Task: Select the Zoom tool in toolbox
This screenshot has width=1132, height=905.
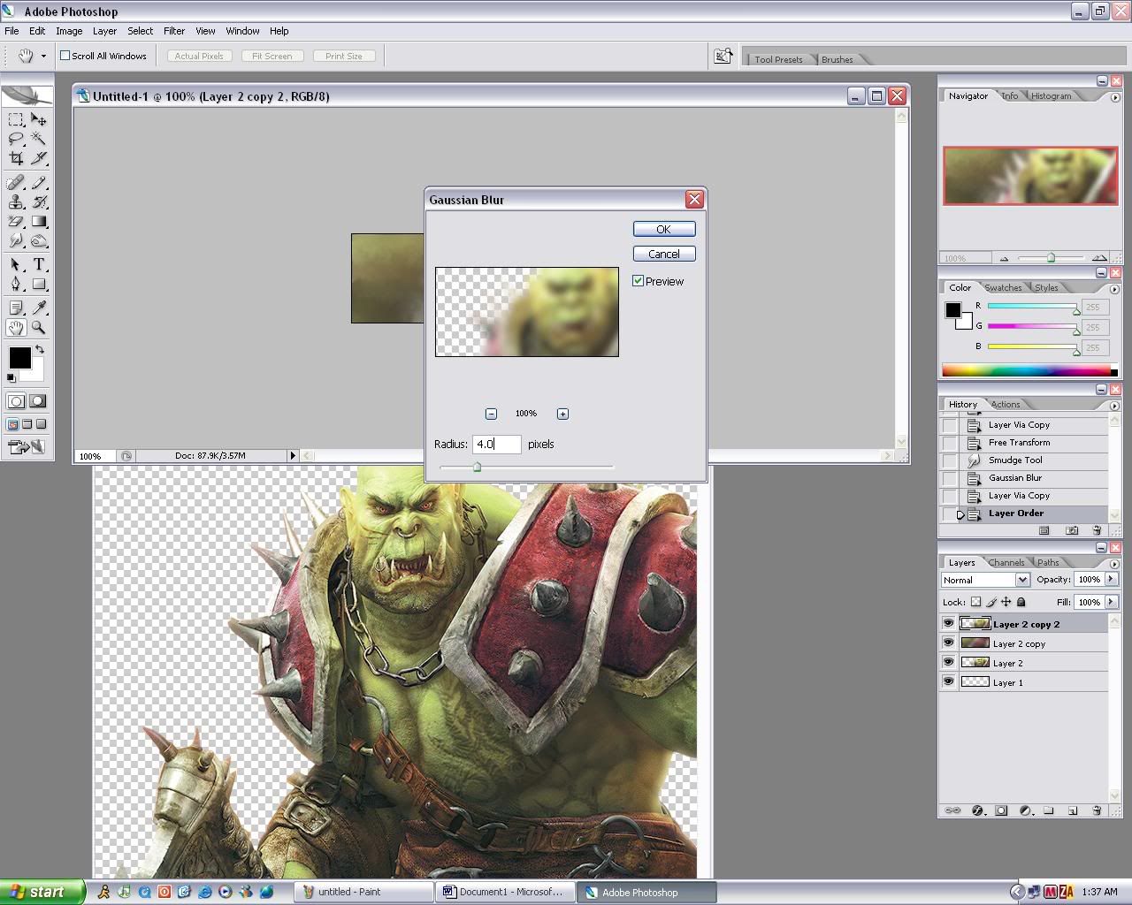Action: [39, 328]
